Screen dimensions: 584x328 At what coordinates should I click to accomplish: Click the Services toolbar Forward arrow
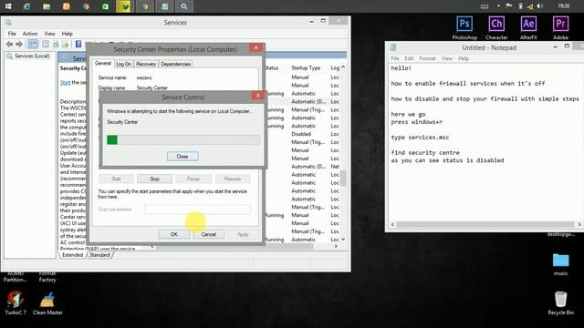click(19, 45)
